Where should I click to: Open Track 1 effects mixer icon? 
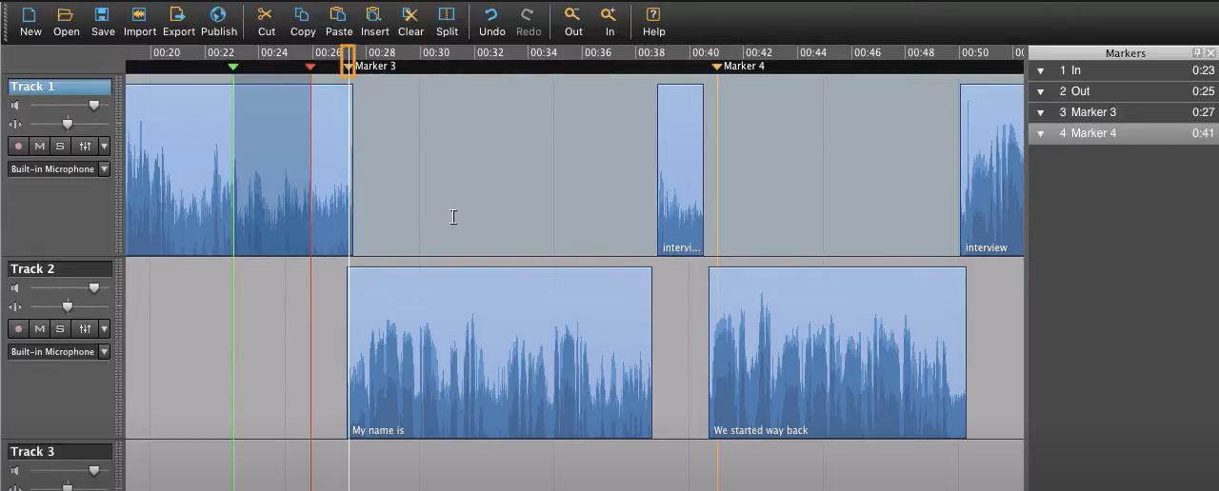(x=85, y=147)
